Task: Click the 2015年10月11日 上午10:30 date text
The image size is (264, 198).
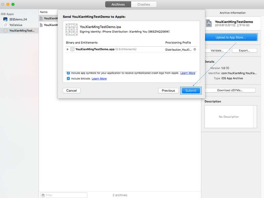Action: pyautogui.click(x=232, y=25)
